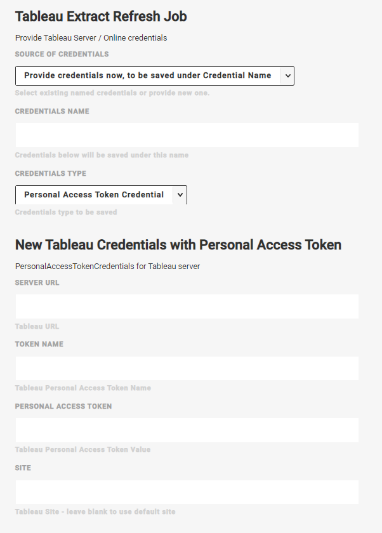Click the New Tableau Credentials with Personal Access Token heading

[x=178, y=245]
